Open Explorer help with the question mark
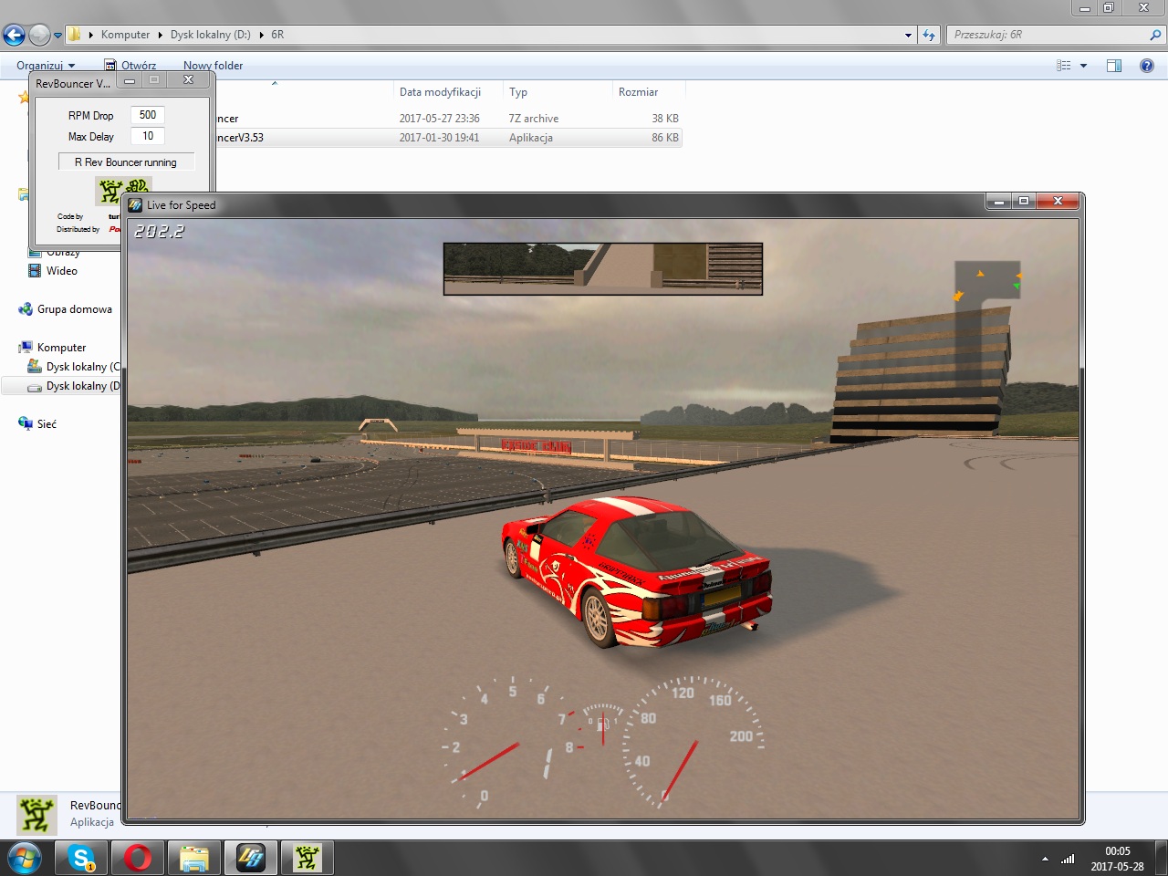 (1147, 66)
